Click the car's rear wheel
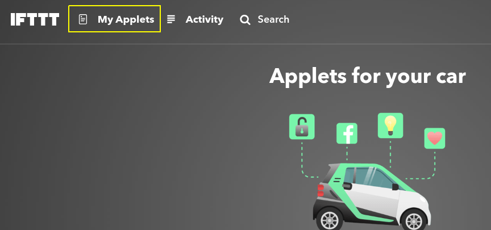 coord(330,219)
